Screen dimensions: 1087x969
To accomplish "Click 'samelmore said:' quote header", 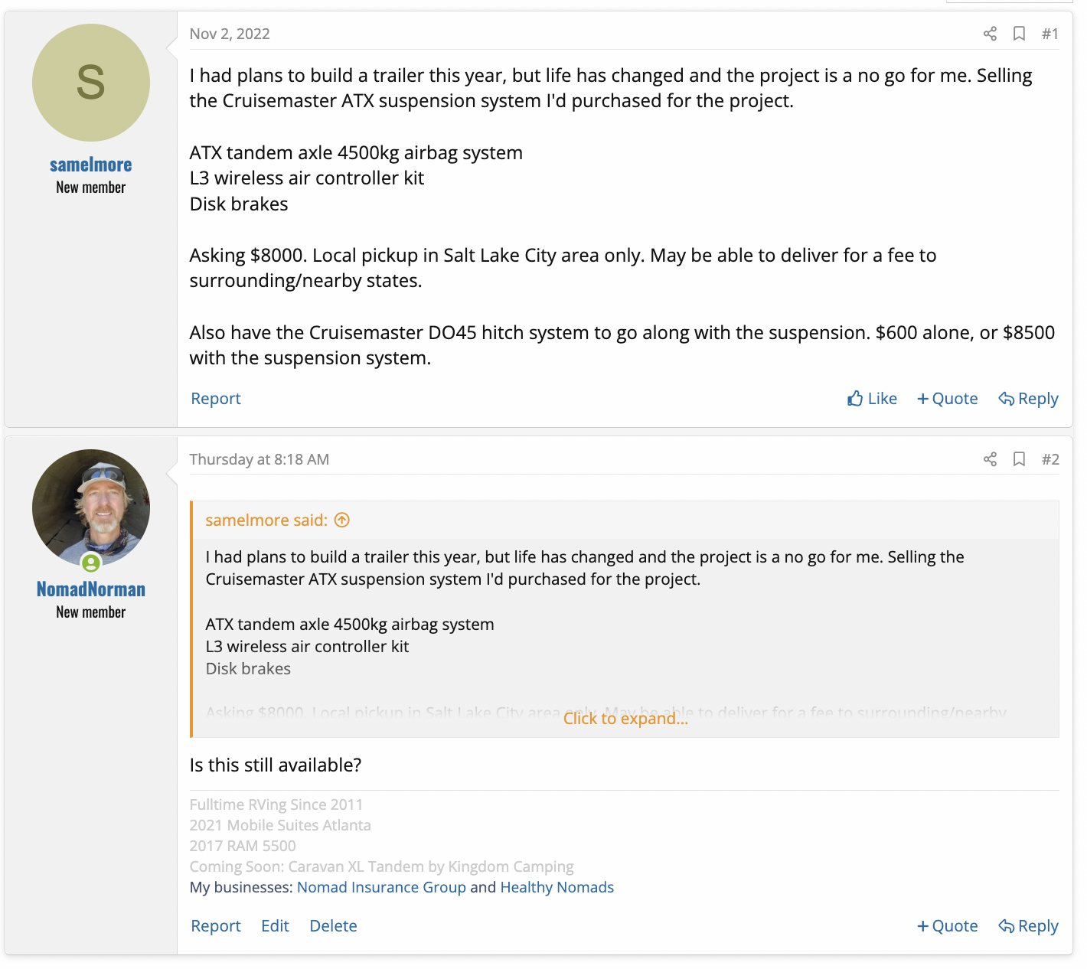I will coord(266,520).
